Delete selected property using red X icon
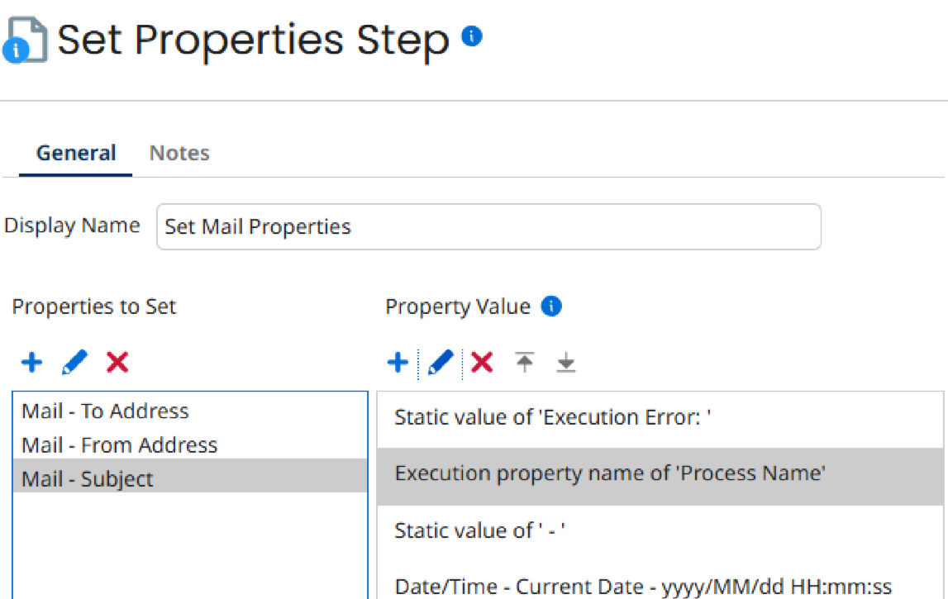The image size is (948, 599). coord(117,361)
